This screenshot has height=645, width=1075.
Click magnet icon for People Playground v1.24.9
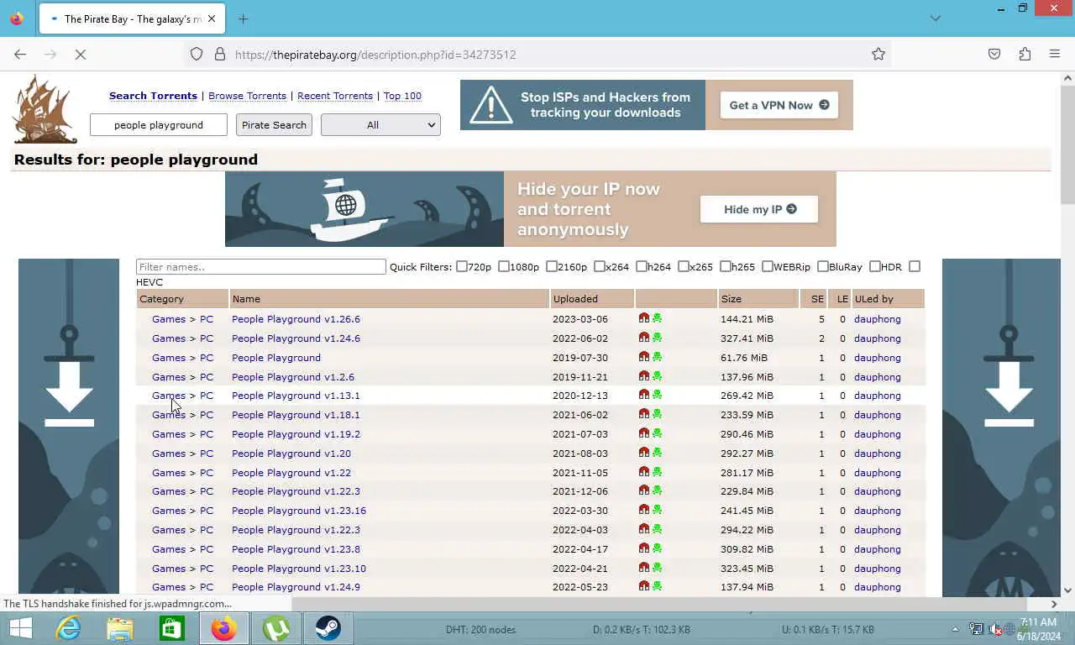click(644, 586)
